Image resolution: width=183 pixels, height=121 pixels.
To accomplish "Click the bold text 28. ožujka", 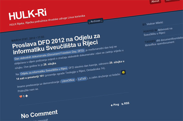I will (50, 64).
